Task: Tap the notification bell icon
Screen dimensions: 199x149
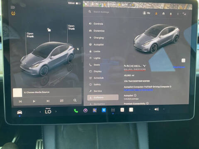Action: [171, 14]
